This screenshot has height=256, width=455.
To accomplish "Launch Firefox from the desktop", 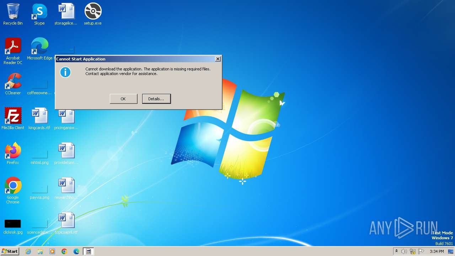I will click(13, 154).
